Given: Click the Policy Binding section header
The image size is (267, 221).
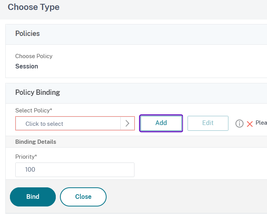Looking at the screenshot, I should click(37, 93).
